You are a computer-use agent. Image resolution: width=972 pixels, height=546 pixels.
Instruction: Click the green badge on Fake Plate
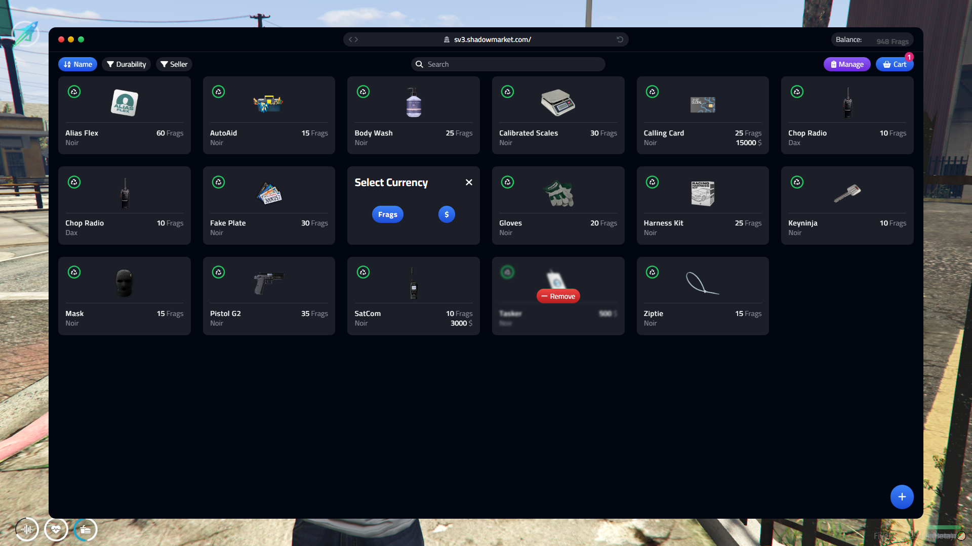click(x=219, y=182)
